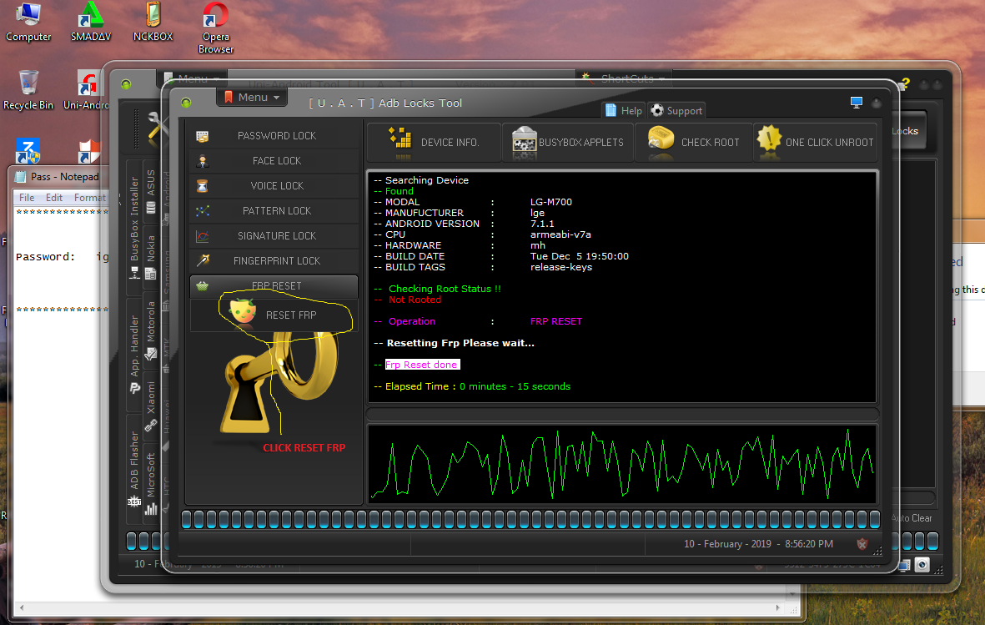Image resolution: width=985 pixels, height=625 pixels.
Task: Open File menu in Pass Notepad
Action: [27, 198]
